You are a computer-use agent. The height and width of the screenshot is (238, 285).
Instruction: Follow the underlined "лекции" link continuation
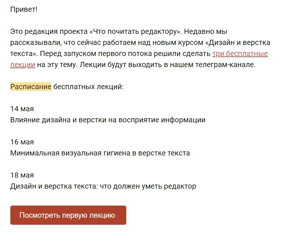tap(23, 65)
